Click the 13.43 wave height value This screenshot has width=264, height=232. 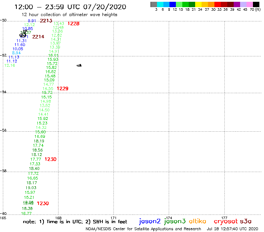tap(59, 24)
